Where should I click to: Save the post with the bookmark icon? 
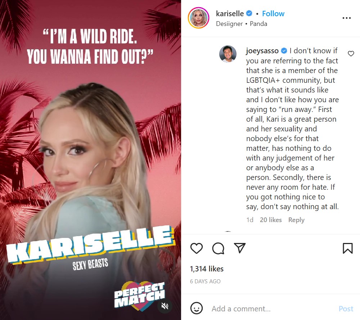tap(348, 248)
